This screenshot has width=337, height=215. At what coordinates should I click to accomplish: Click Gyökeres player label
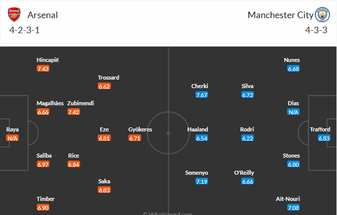click(x=140, y=129)
